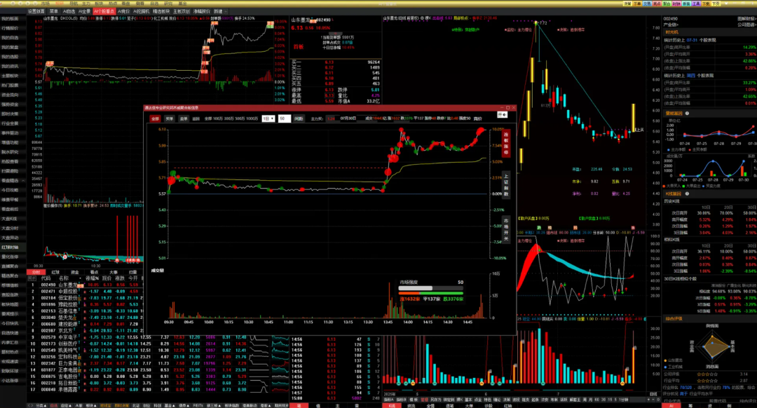
Task: Click the 设置抓面 button
Action: click(36, 12)
